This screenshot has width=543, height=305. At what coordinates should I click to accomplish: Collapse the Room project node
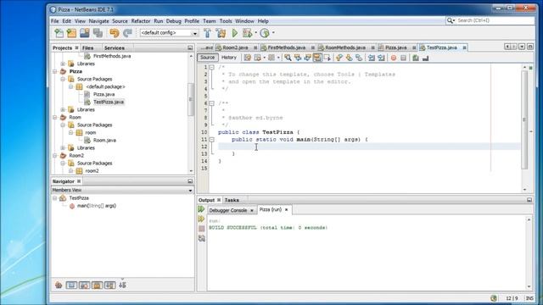[54, 117]
